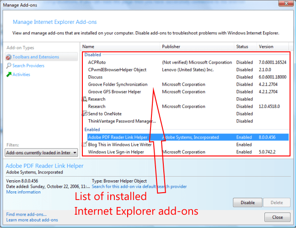Click the Search Providers magnifier icon
Viewport: 296px width, 228px height.
(9, 66)
